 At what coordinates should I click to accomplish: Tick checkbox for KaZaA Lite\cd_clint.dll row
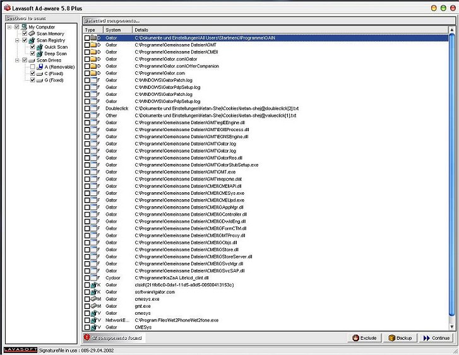coord(87,278)
